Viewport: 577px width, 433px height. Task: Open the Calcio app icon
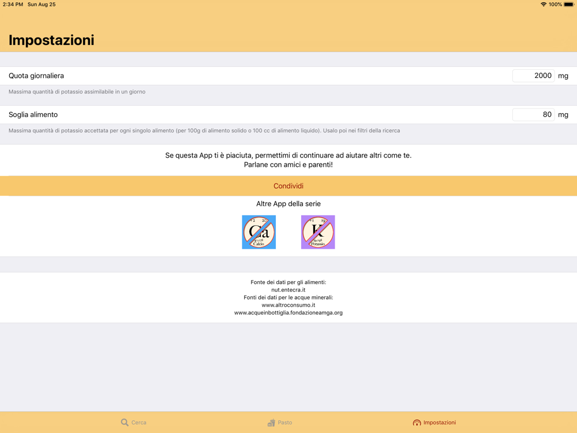[258, 232]
